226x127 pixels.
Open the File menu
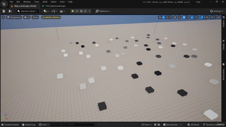11,2
